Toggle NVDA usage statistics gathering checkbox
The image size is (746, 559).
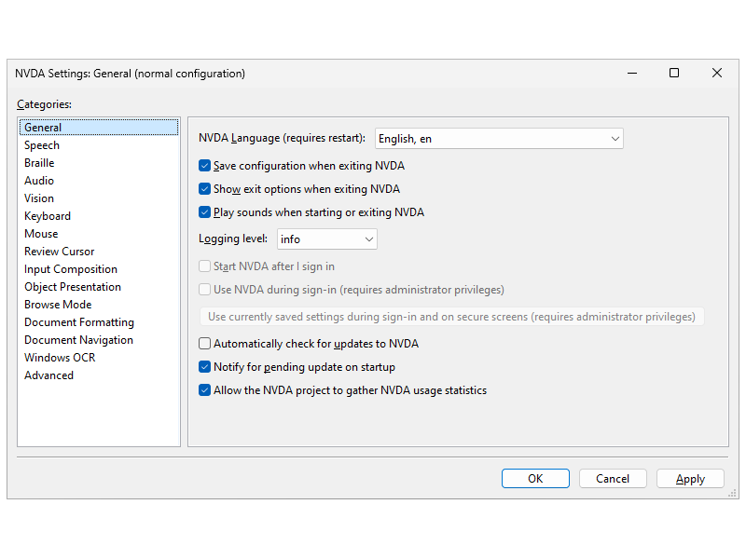tap(205, 390)
